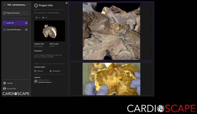Click the 'Project Info' panel heading
The height and width of the screenshot is (114, 197).
(x=46, y=5)
